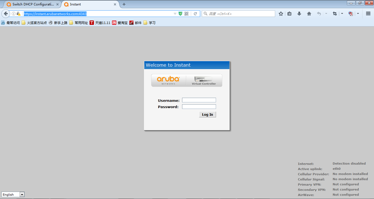Viewport: 374px width, 199px height.
Task: Click the eth0 active uplink value
Action: (336, 169)
